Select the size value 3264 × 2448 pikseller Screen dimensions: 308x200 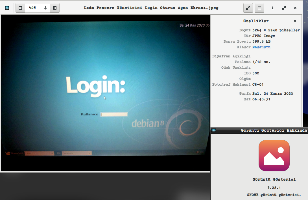tap(276, 30)
